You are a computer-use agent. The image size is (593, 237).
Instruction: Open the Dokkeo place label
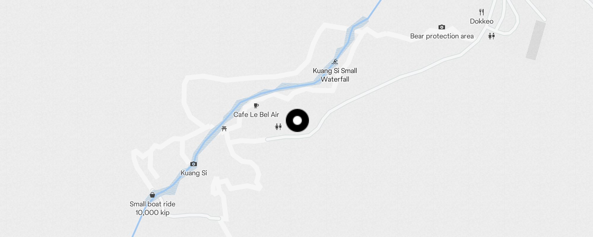[x=482, y=21]
